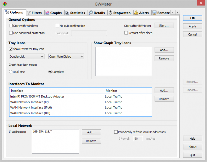Viewport: 207px width, 162px height.
Task: Click the sigma icon on Statistics tab
Action: pos(67,13)
